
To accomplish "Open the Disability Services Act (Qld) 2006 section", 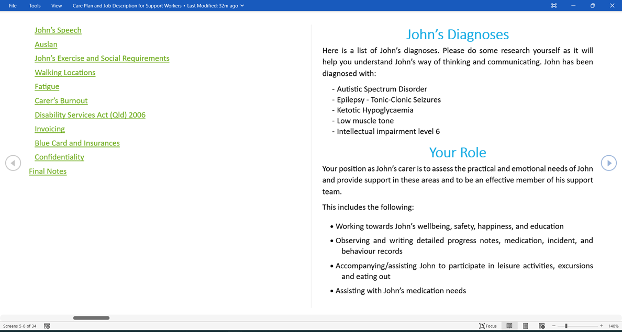I will (90, 115).
